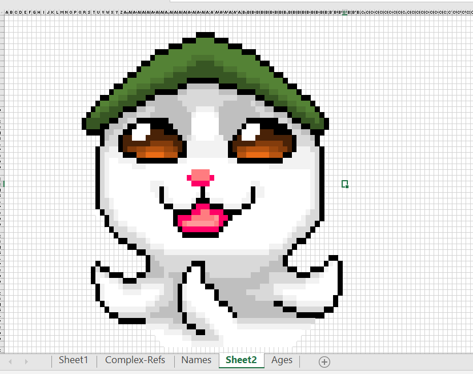Select column G header
Viewport: 473px width, 374px height.
tap(34, 13)
